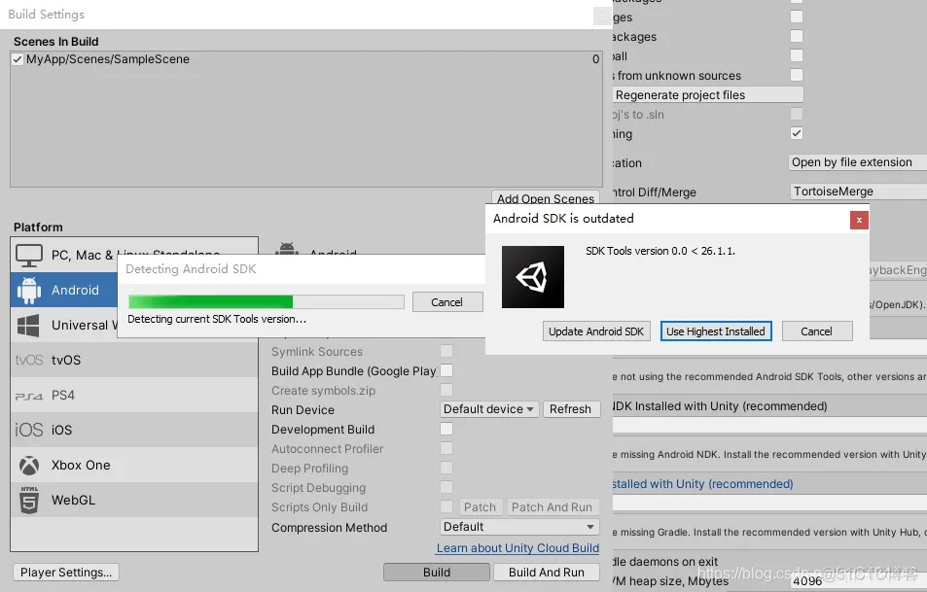This screenshot has height=592, width=927.
Task: Enable Build App Bundle (Google Play) checkbox
Action: click(x=446, y=370)
